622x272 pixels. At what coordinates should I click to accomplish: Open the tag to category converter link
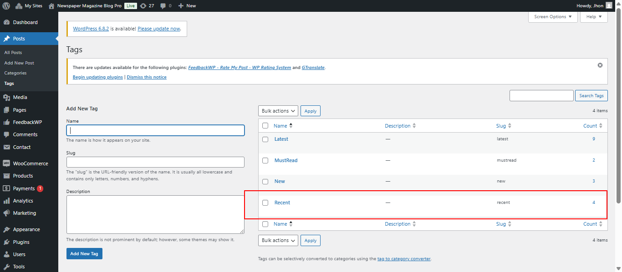point(404,259)
